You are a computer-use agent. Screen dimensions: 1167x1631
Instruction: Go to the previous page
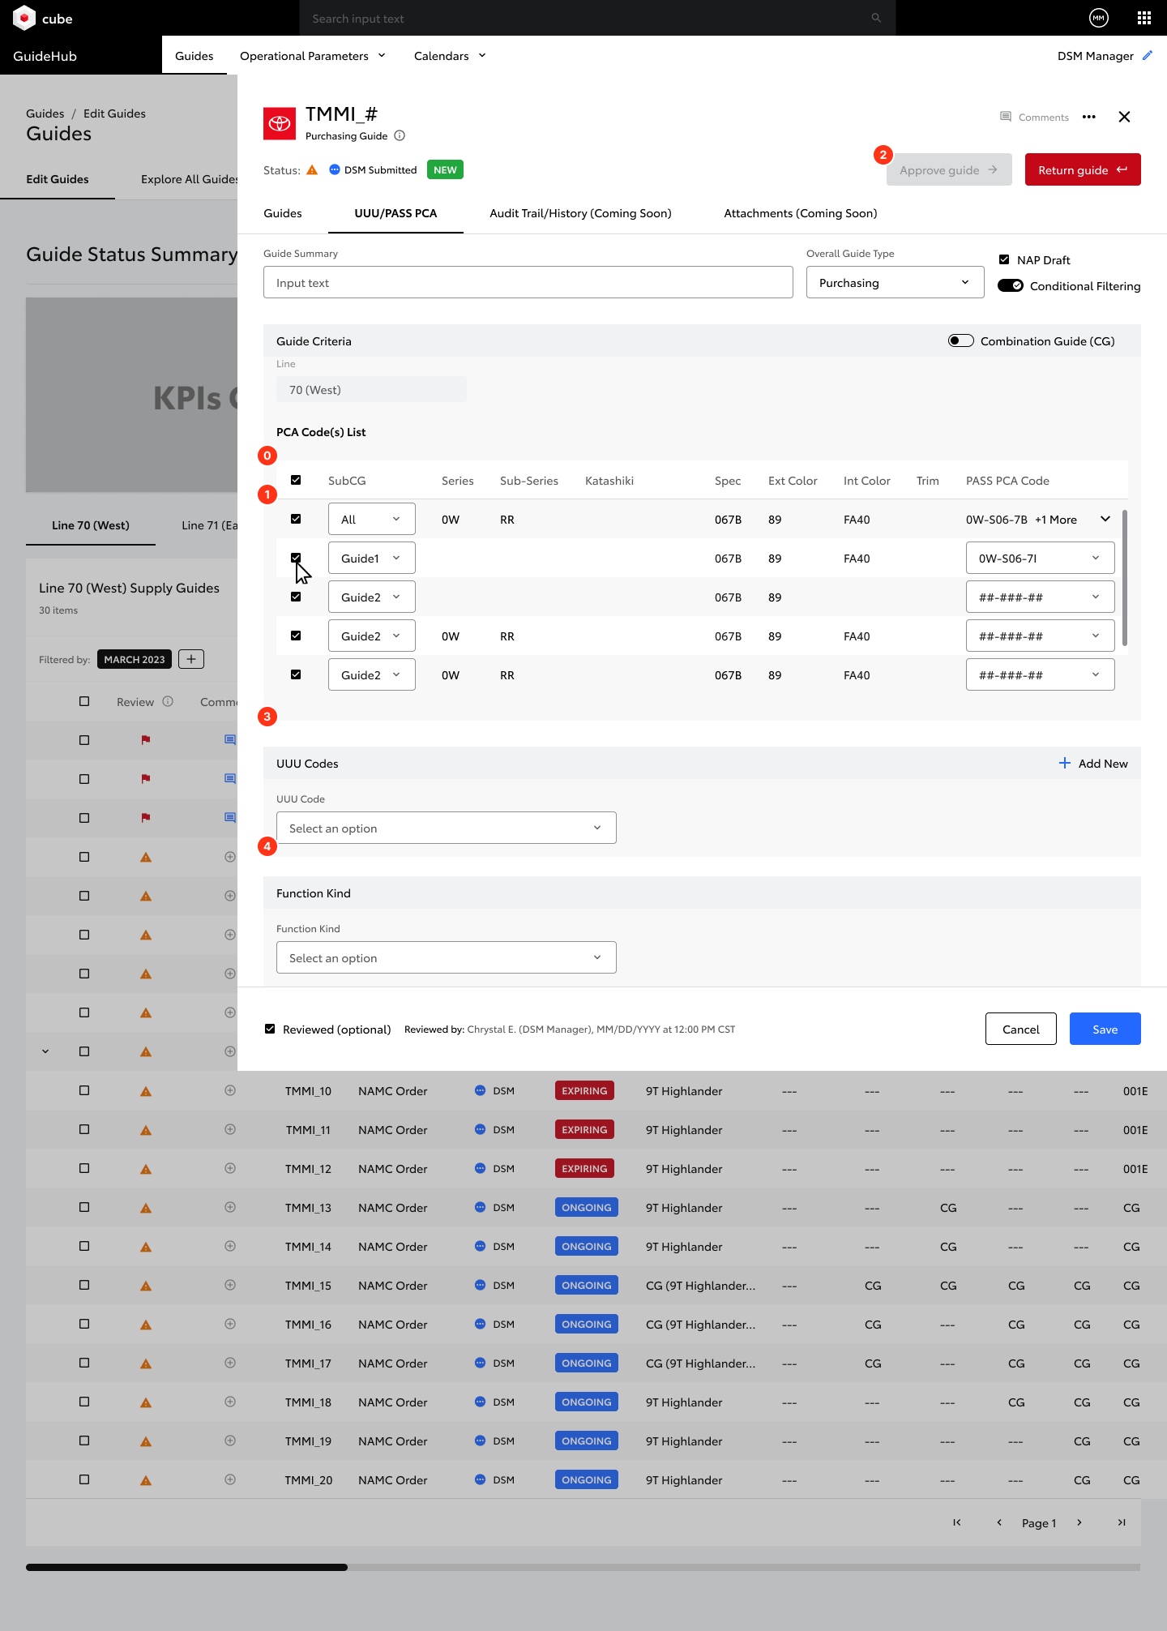[x=999, y=1522]
